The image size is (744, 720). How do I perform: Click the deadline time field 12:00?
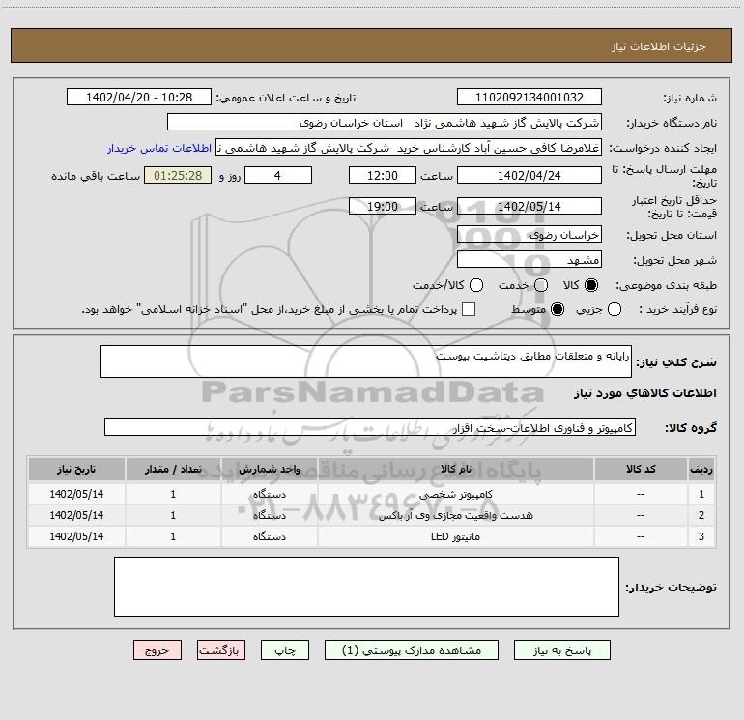pyautogui.click(x=383, y=175)
